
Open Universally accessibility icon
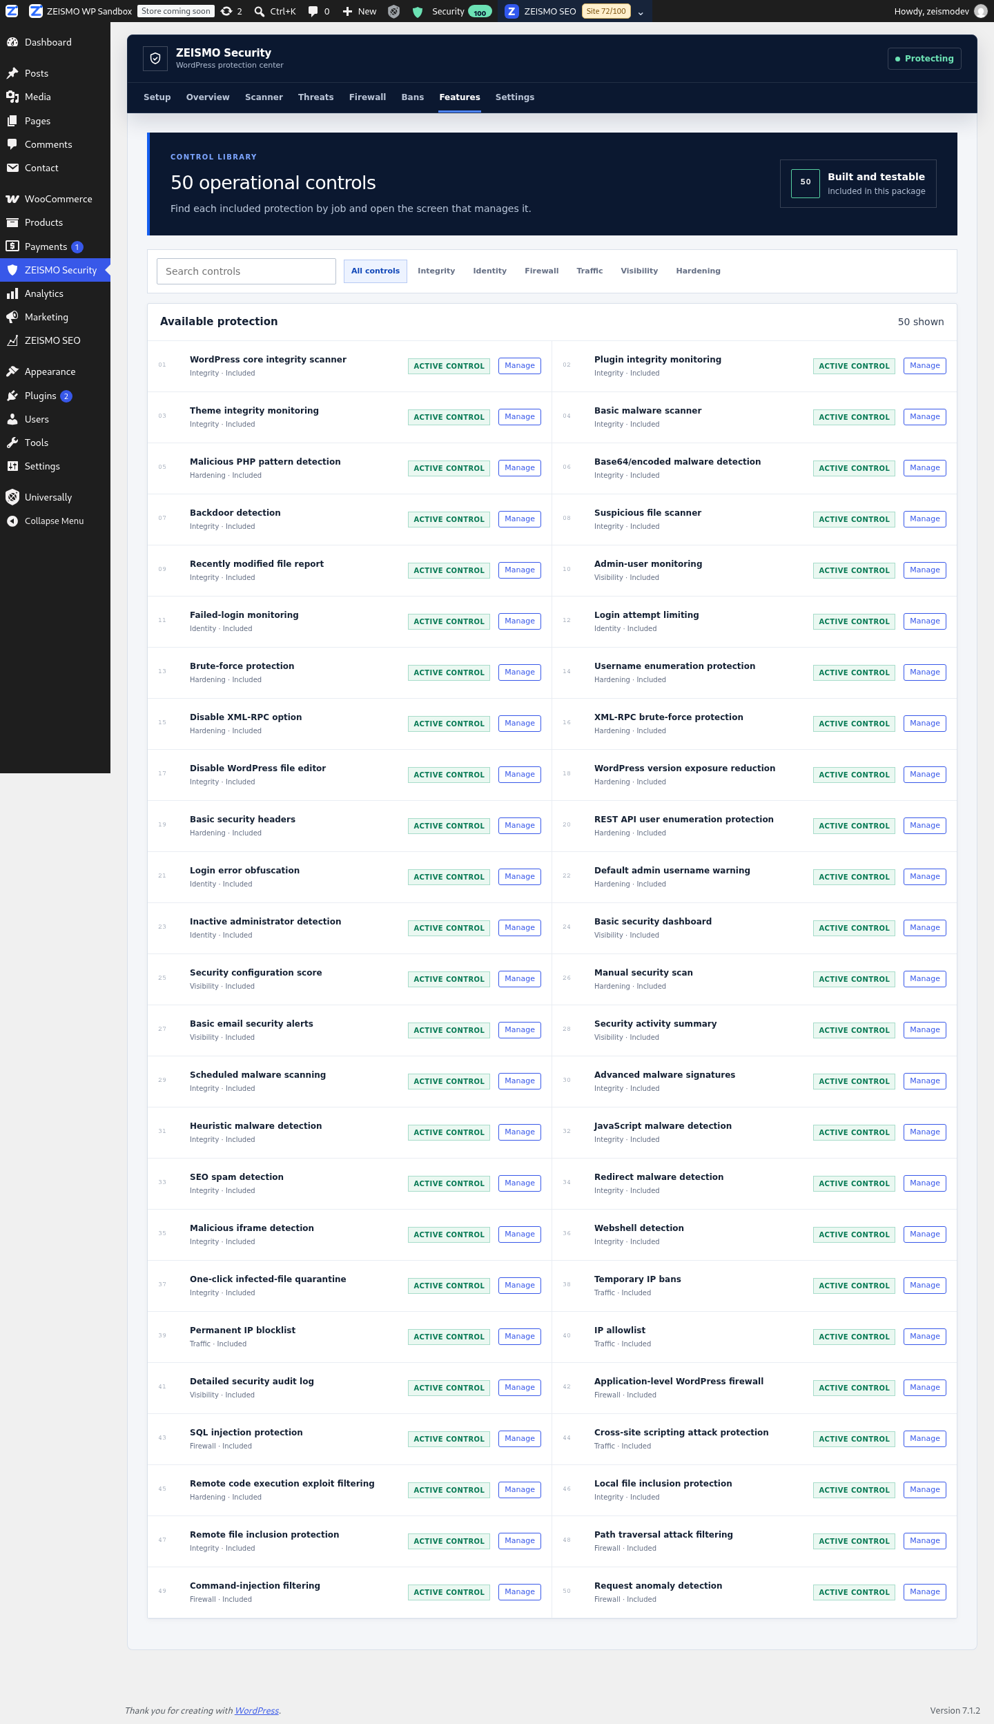click(x=12, y=497)
